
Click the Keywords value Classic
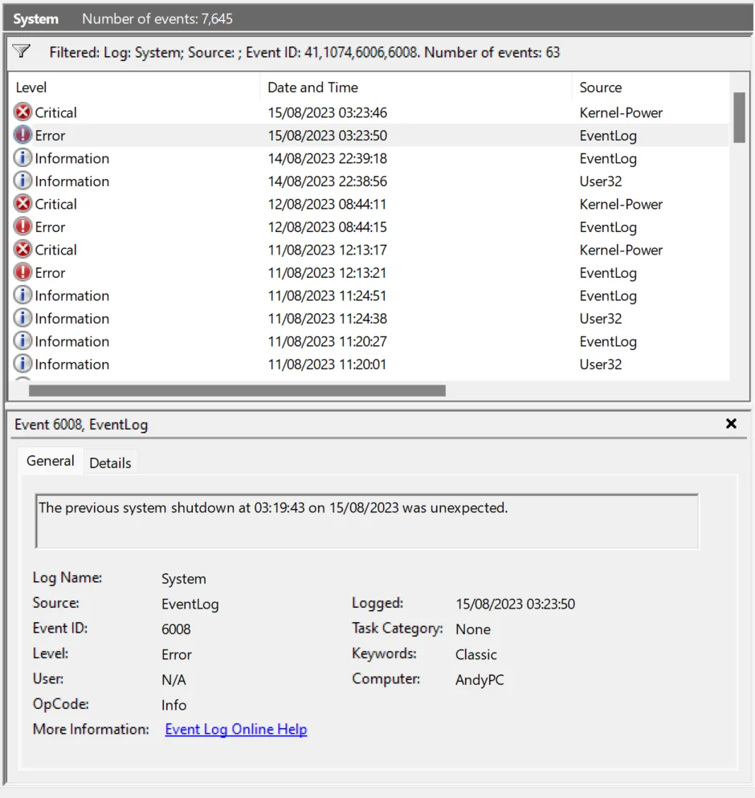[x=476, y=654]
